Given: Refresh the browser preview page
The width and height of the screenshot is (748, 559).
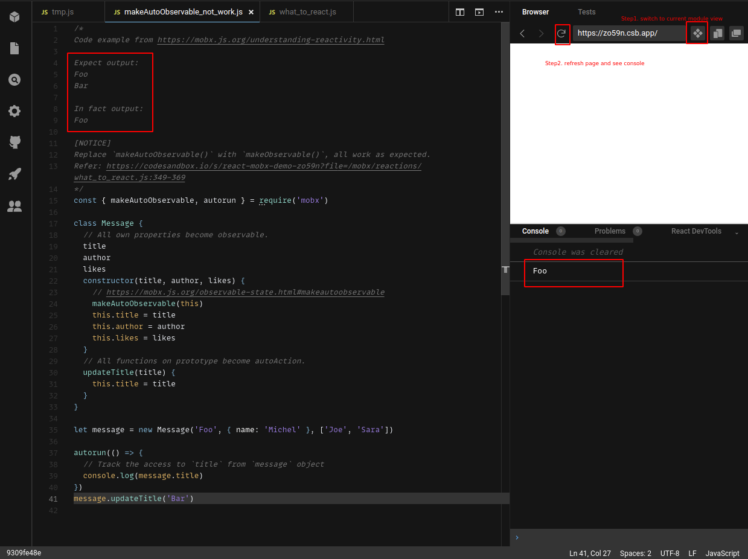Looking at the screenshot, I should pyautogui.click(x=562, y=34).
